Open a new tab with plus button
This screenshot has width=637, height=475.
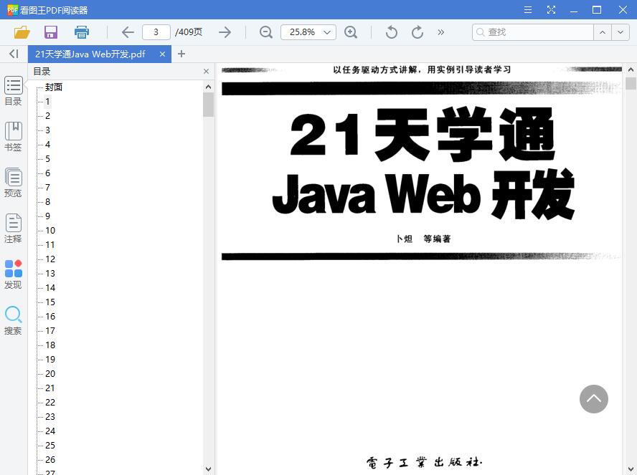pos(181,54)
